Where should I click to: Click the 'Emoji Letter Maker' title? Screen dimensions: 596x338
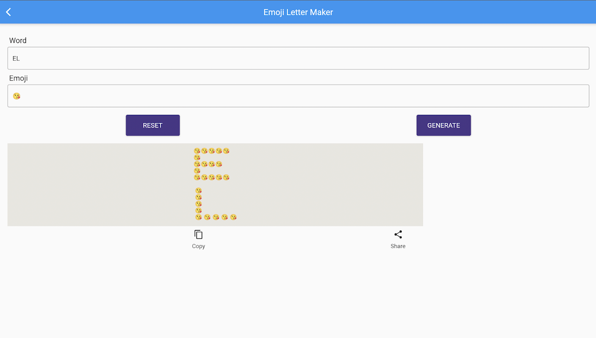(x=298, y=12)
